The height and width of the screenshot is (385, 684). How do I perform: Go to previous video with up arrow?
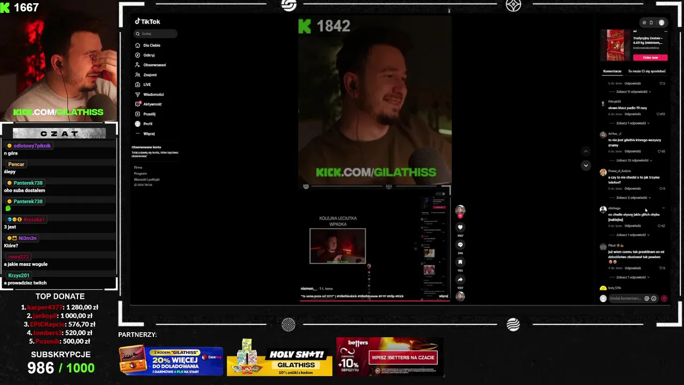click(x=586, y=151)
